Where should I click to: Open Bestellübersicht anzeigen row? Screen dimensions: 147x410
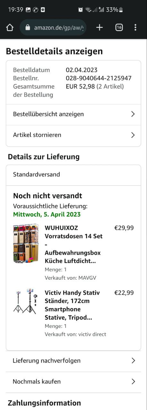[x=73, y=114]
